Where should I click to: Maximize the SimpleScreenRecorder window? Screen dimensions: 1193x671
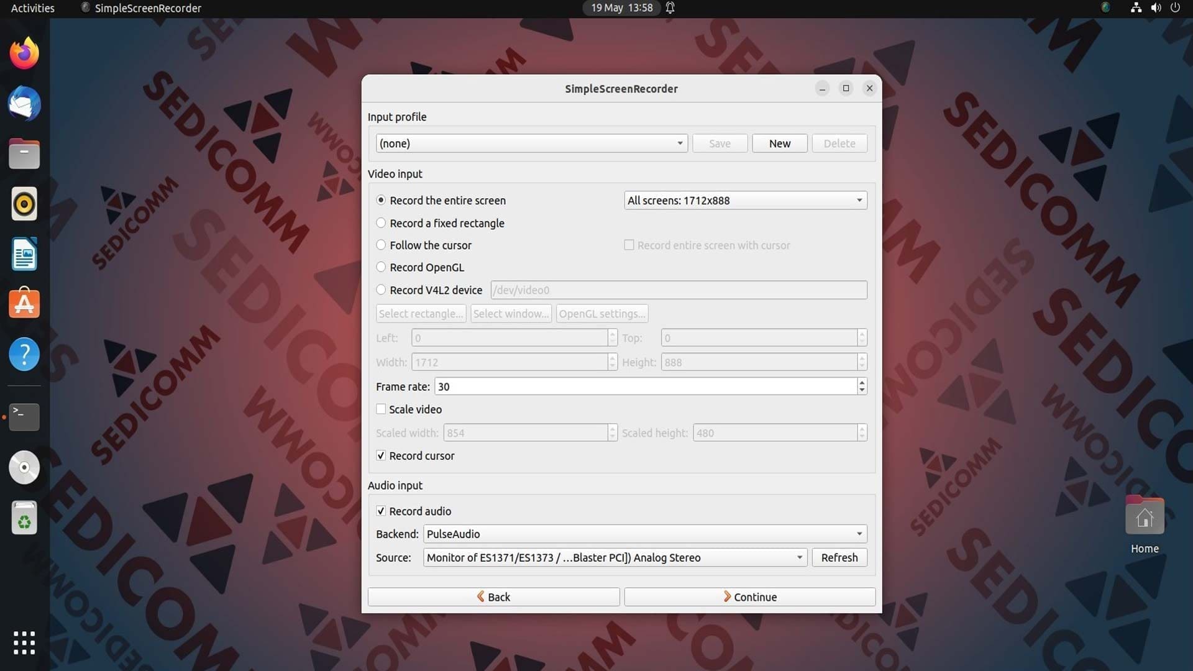(846, 88)
